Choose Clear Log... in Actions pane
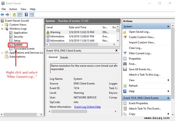Screen dimensions: 175x121 135,48
